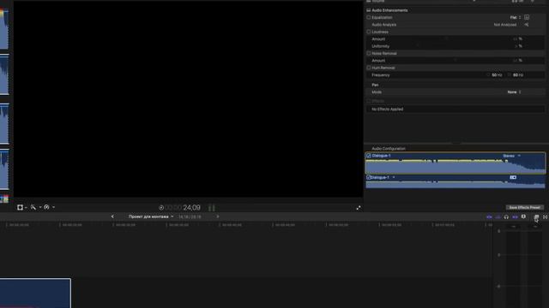The width and height of the screenshot is (549, 308).
Task: Open the second Dialogue-1 role dropdown
Action: (x=394, y=177)
